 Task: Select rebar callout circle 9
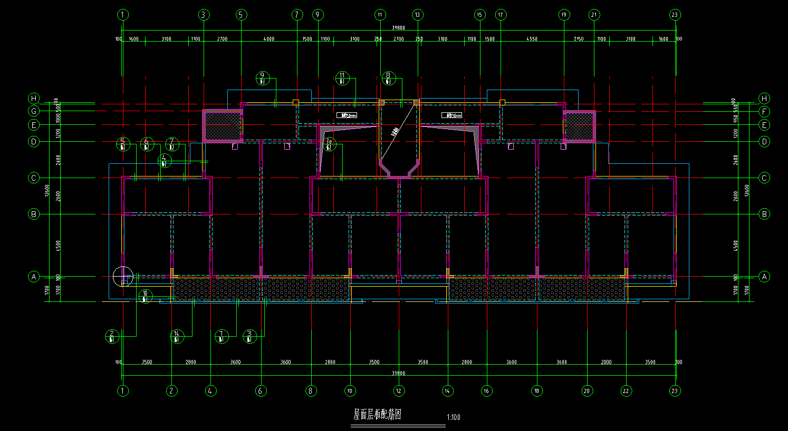click(x=262, y=79)
